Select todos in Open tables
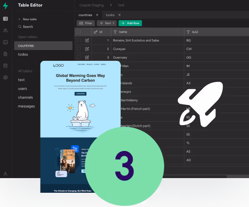Viewport: 249px width, 207px height. [x=23, y=54]
